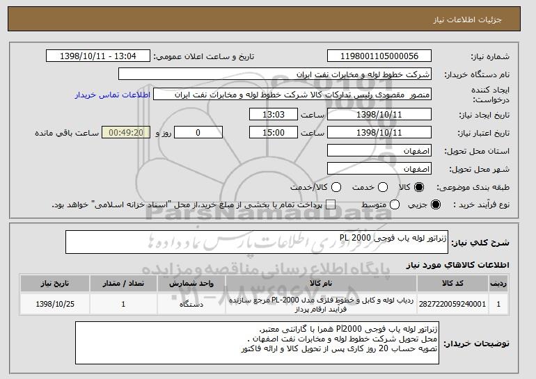Click the remaining days field showing 0

[198, 132]
